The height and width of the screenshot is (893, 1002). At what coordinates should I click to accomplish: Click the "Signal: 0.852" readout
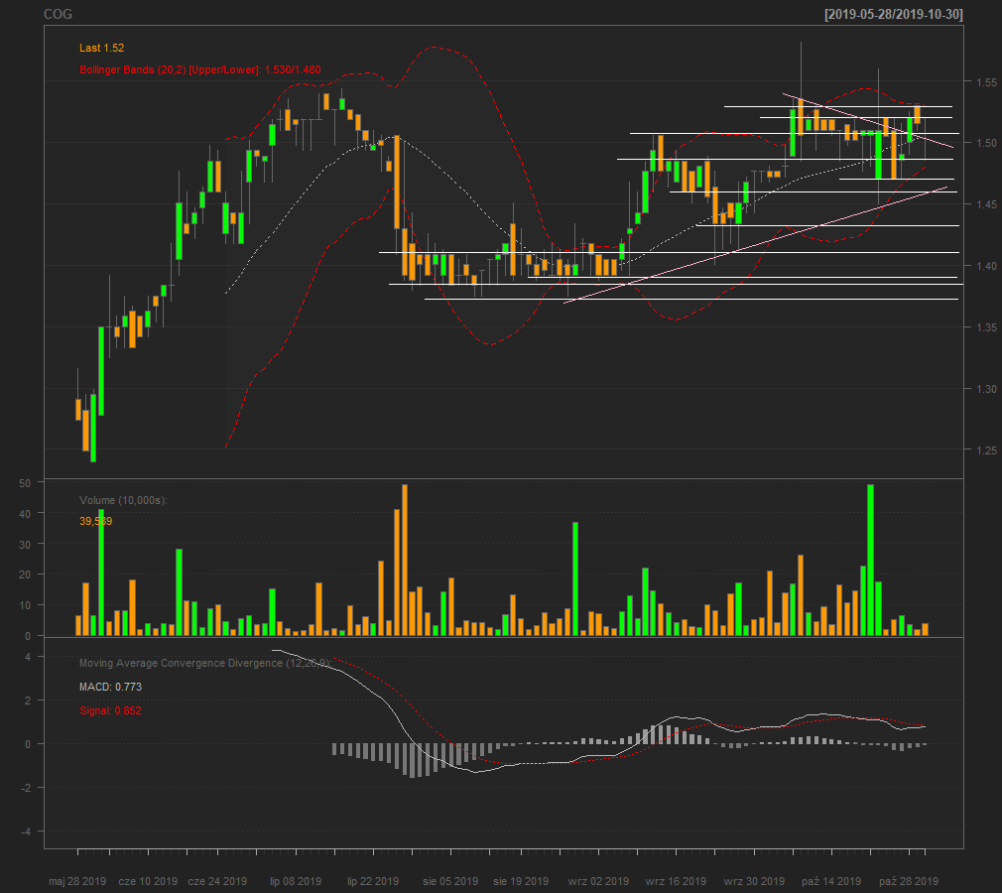(110, 710)
